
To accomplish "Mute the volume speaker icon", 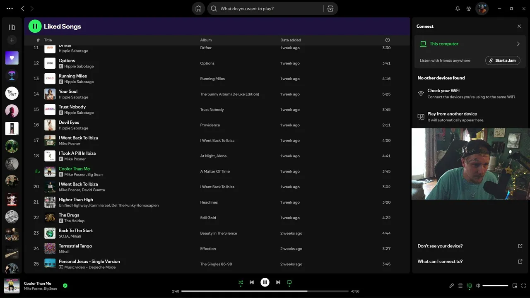I will (x=478, y=286).
